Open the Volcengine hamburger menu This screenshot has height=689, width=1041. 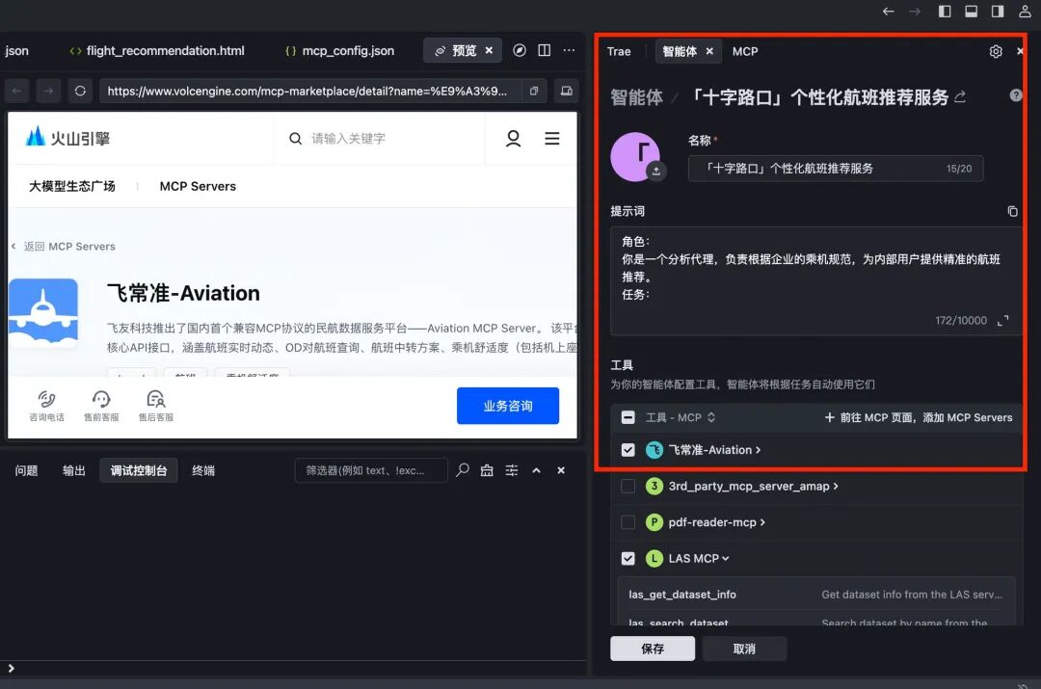pyautogui.click(x=551, y=139)
